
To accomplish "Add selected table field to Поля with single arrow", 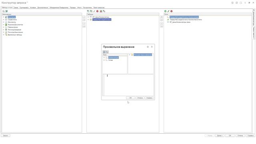I will tap(162, 17).
